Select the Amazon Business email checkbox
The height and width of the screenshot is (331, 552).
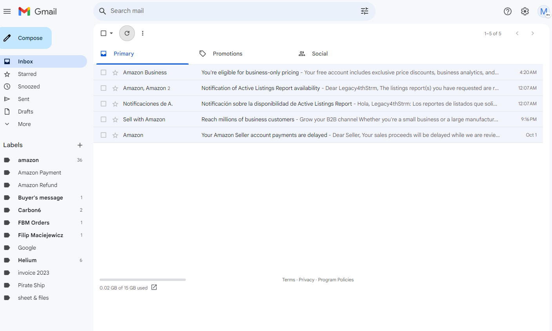click(103, 72)
